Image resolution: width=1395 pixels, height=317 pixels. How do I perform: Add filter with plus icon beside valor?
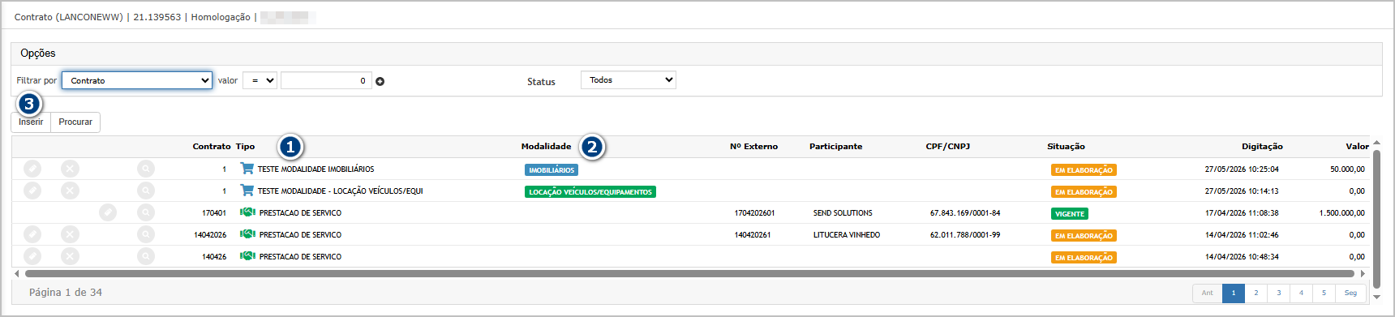pos(380,81)
